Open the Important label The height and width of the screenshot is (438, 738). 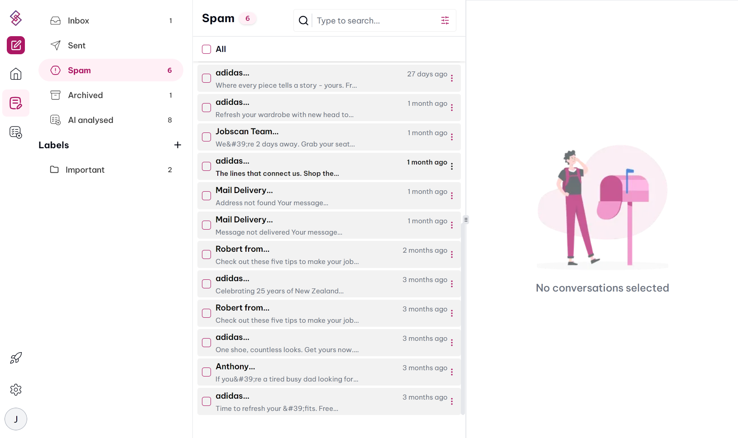pos(86,170)
